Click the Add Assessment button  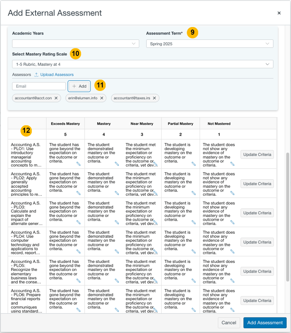coord(265,322)
